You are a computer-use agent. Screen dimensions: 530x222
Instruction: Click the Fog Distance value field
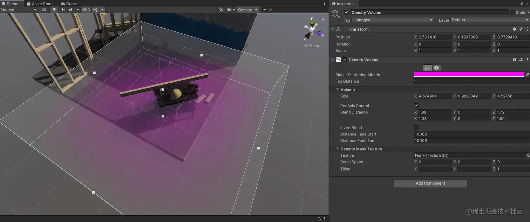(x=472, y=81)
